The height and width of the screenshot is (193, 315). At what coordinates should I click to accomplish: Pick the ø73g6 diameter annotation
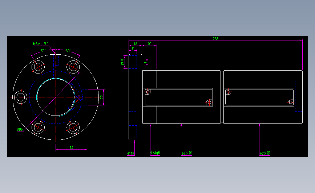coord(155,152)
